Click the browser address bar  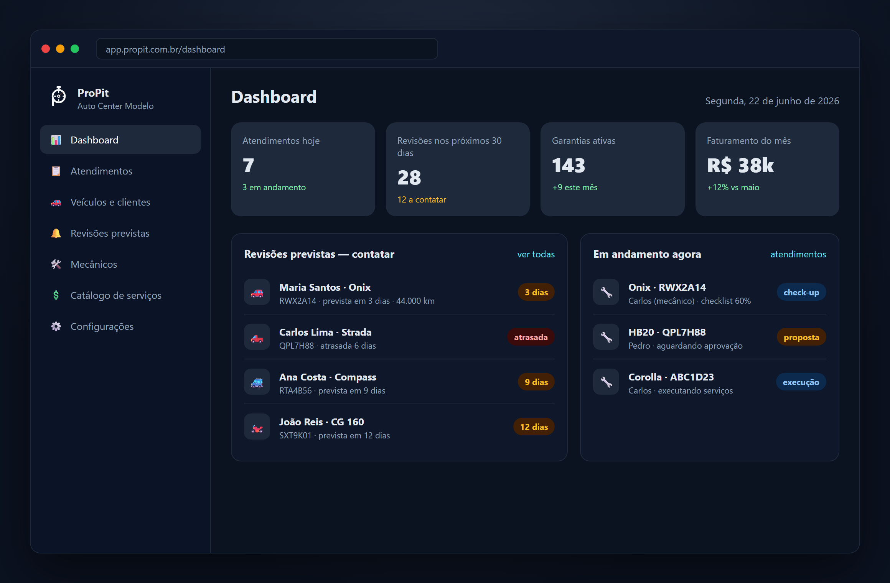pos(267,49)
